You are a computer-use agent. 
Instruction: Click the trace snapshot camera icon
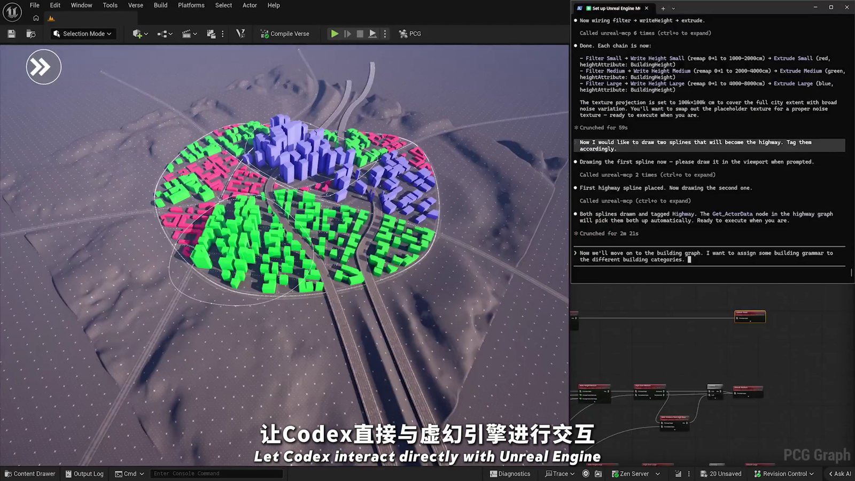pyautogui.click(x=598, y=474)
